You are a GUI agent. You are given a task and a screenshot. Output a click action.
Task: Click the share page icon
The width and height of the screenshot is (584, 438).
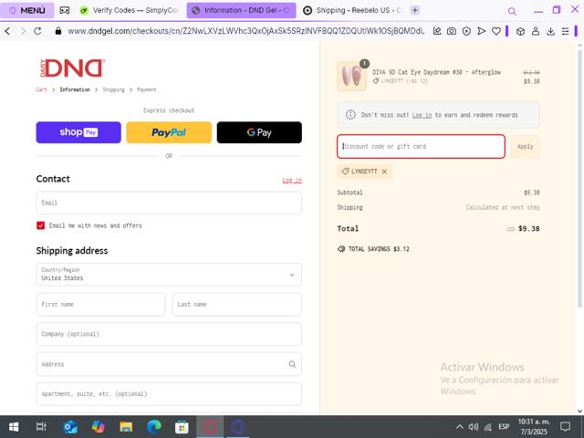coord(437,31)
